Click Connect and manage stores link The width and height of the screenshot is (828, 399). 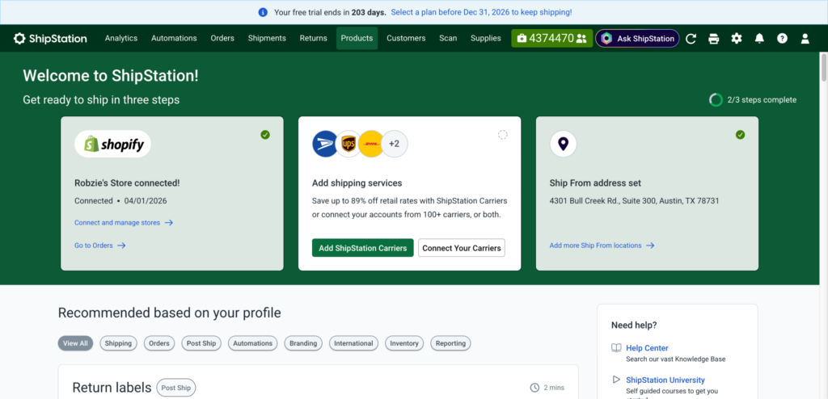click(124, 223)
